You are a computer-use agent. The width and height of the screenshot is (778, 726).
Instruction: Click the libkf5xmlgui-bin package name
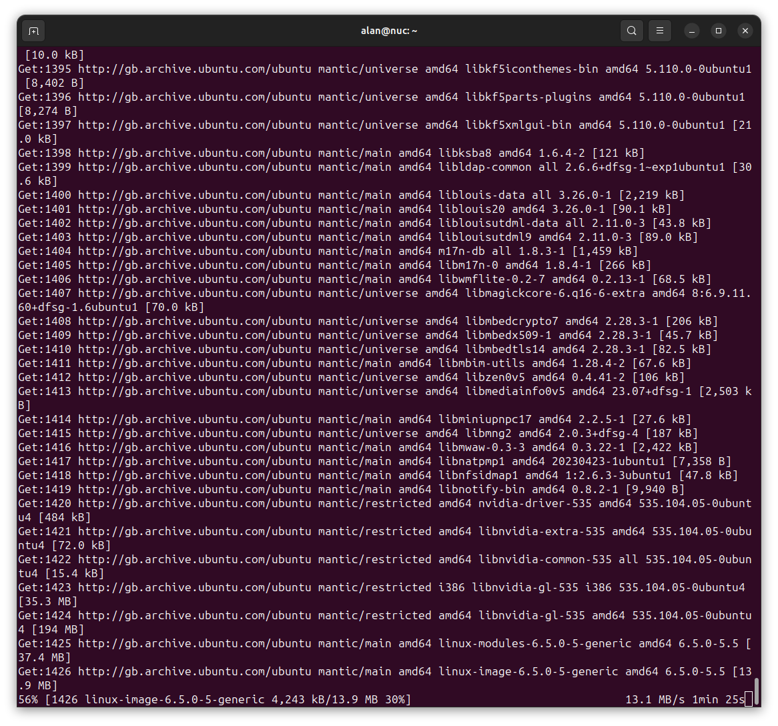point(518,125)
